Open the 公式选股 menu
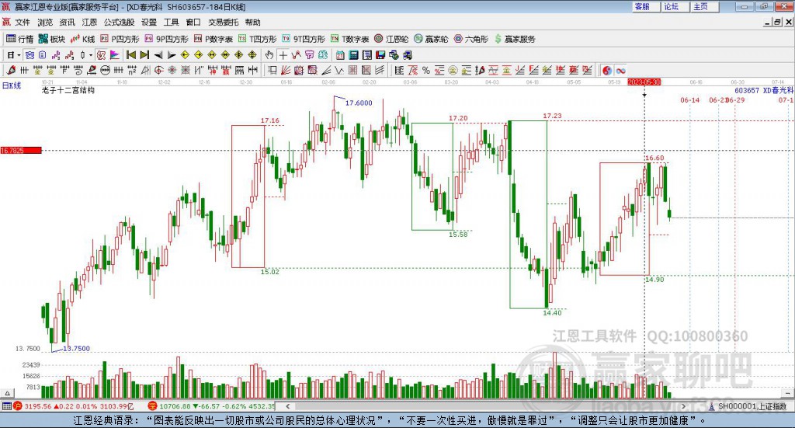Screen dimensions: 795x428 [119, 23]
